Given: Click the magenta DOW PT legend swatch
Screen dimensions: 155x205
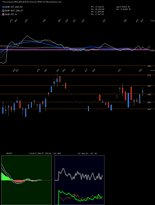Looking at the screenshot, I should [x=3, y=14].
